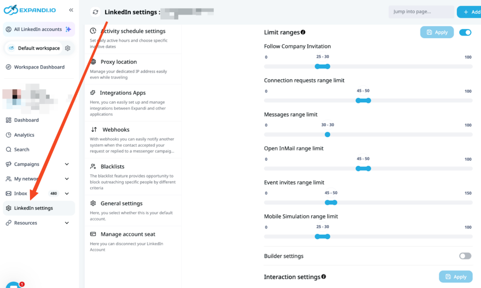Click the Analytics chart icon
This screenshot has width=481, height=288.
click(x=8, y=135)
